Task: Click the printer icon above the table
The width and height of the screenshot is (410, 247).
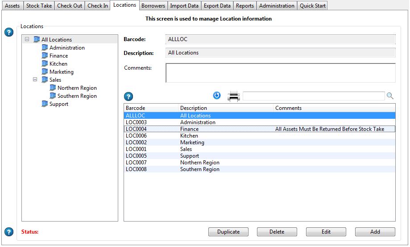Action: (234, 96)
